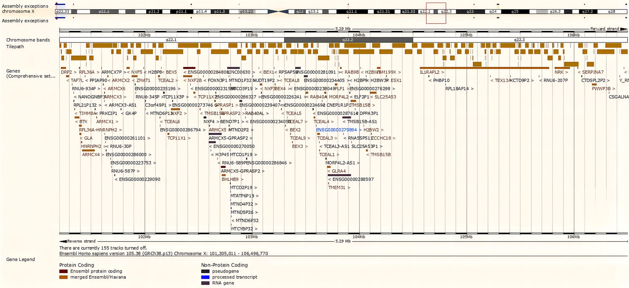Click the RNU6-207P gene label
This screenshot has width=629, height=288.
coord(554,80)
